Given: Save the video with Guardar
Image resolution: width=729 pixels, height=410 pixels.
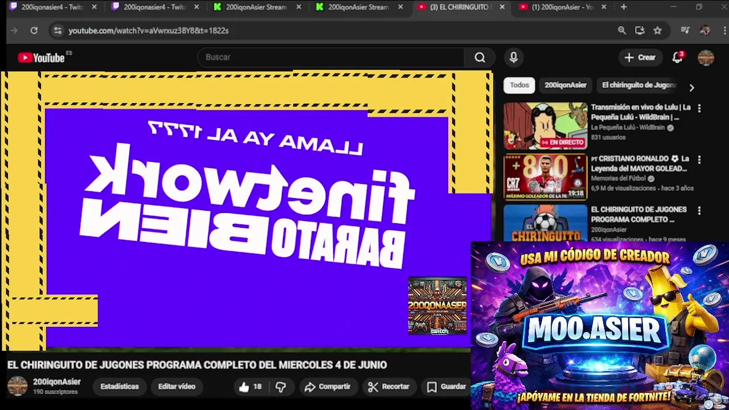Looking at the screenshot, I should (447, 387).
